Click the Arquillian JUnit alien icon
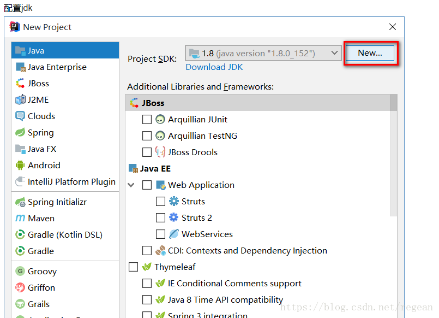The height and width of the screenshot is (318, 439). [160, 120]
